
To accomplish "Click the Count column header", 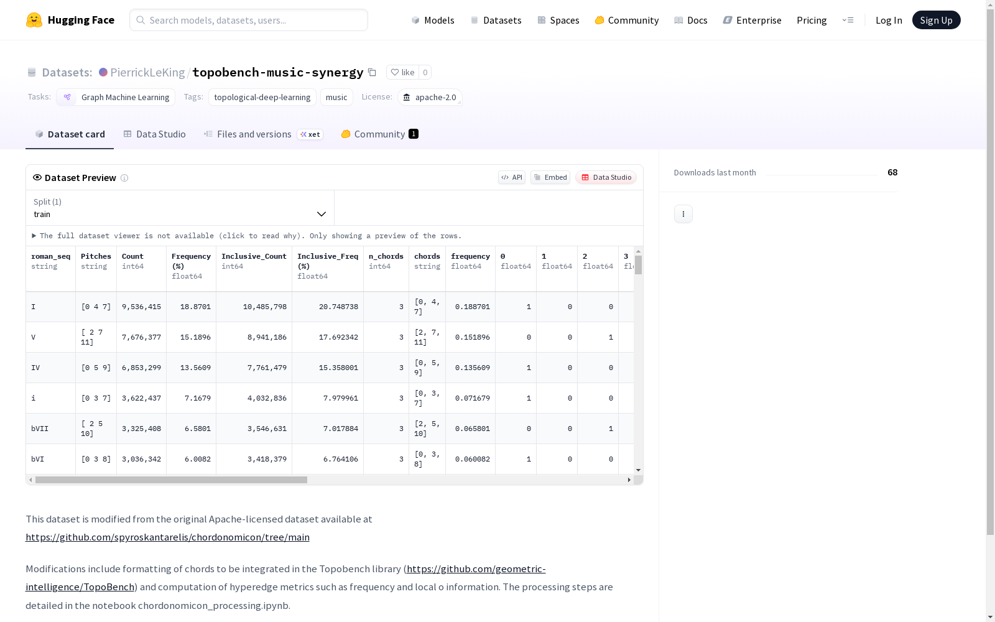I will pos(142,268).
